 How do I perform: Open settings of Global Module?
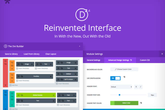click(19, 95)
